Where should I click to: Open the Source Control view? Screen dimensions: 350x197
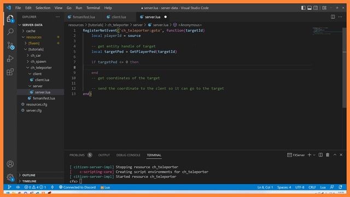pos(10,45)
